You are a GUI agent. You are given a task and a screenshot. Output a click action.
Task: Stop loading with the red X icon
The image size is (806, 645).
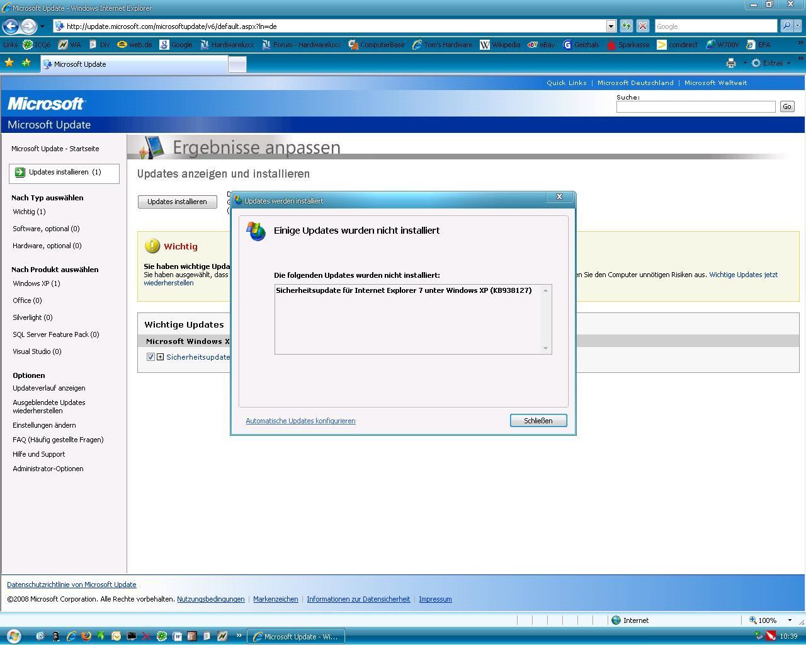click(x=643, y=26)
